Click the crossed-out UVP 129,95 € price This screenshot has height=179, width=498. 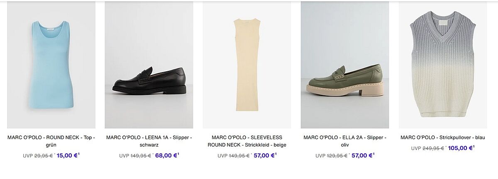[x=337, y=156]
